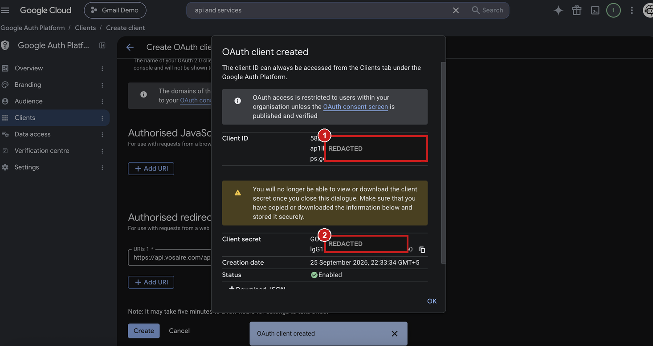Click the green Enabled check icon
This screenshot has width=653, height=346.
click(x=314, y=275)
